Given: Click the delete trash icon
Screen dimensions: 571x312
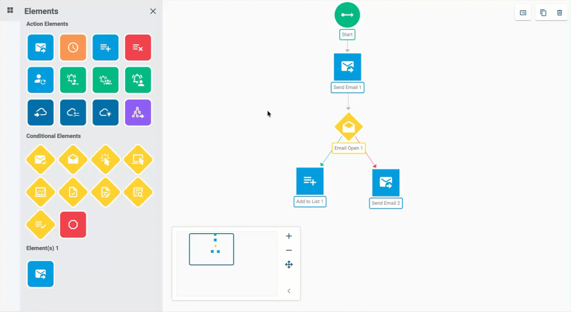Looking at the screenshot, I should pyautogui.click(x=560, y=13).
